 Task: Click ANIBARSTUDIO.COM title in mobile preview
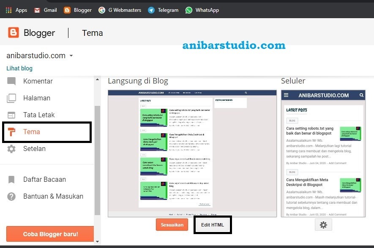pyautogui.click(x=324, y=95)
